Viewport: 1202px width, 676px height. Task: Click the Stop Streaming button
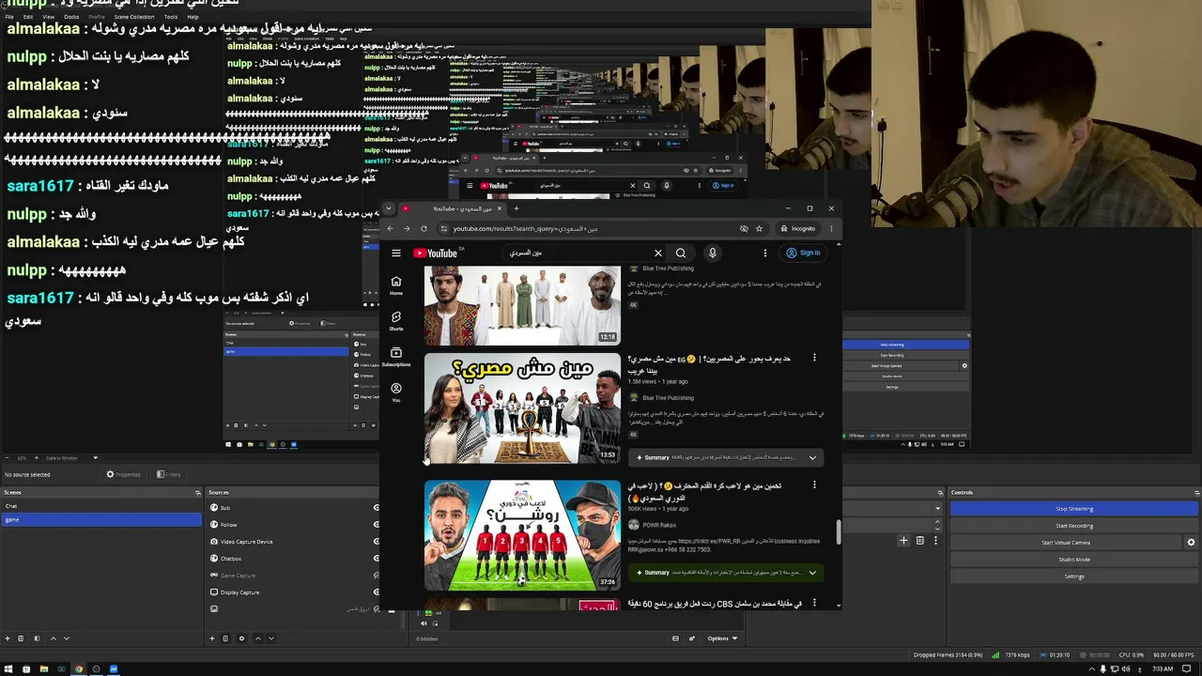[x=1074, y=509]
